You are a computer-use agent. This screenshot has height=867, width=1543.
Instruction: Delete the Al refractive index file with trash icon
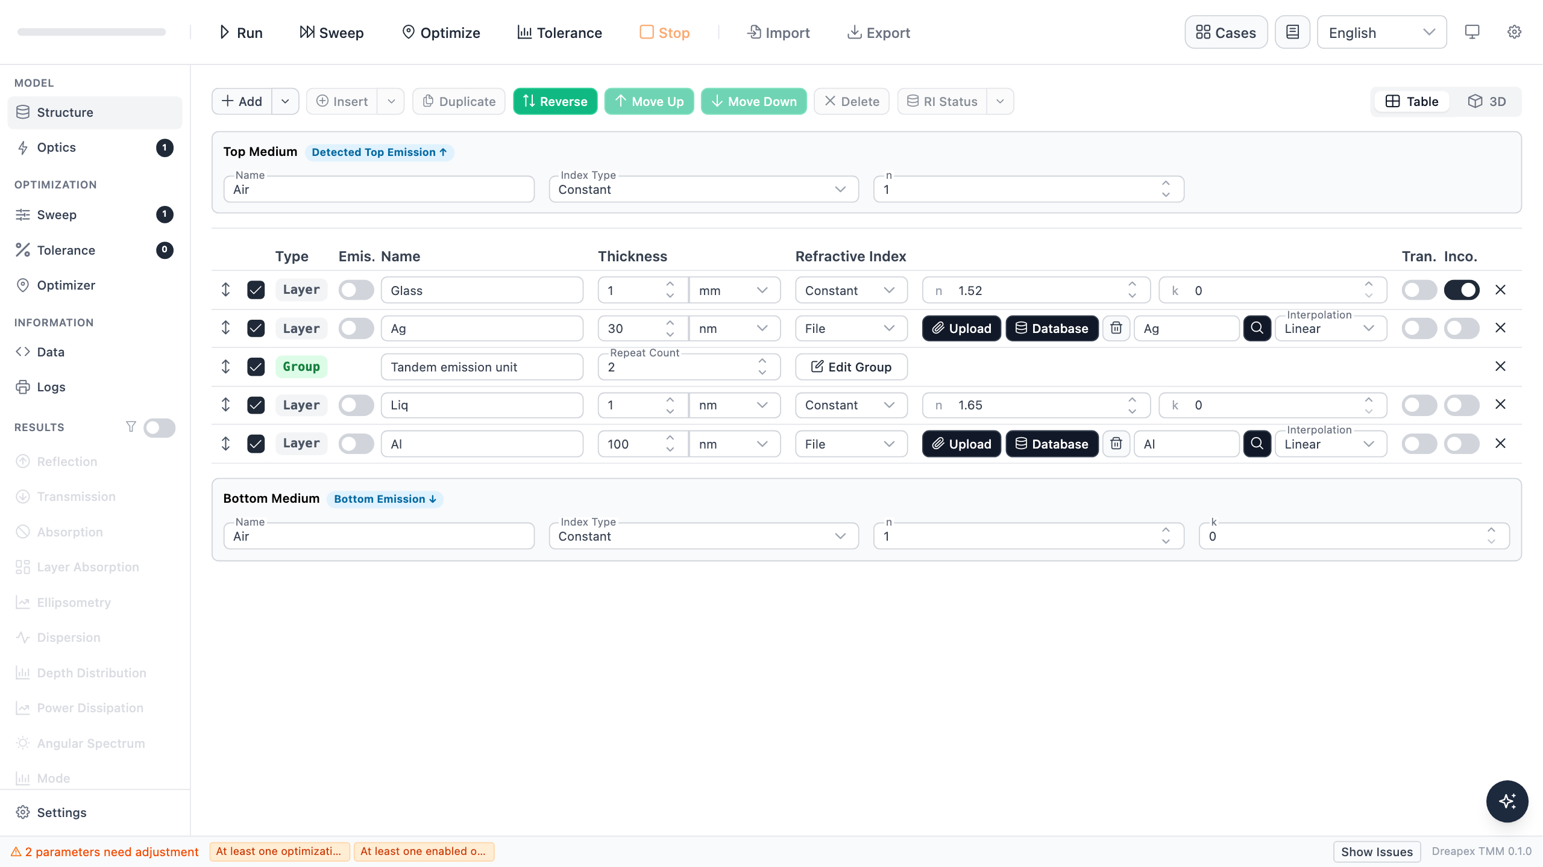(1116, 444)
